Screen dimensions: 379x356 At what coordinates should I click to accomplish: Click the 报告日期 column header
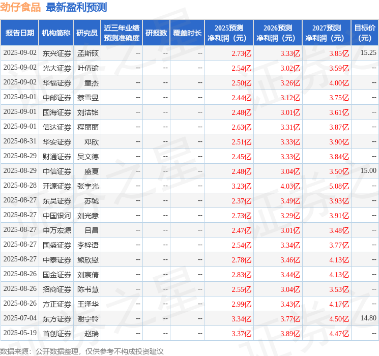tap(19, 33)
